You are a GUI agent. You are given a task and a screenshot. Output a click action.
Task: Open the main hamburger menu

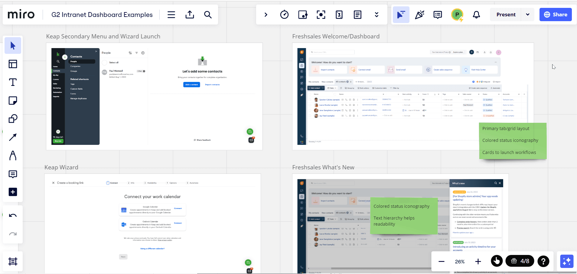coord(171,15)
